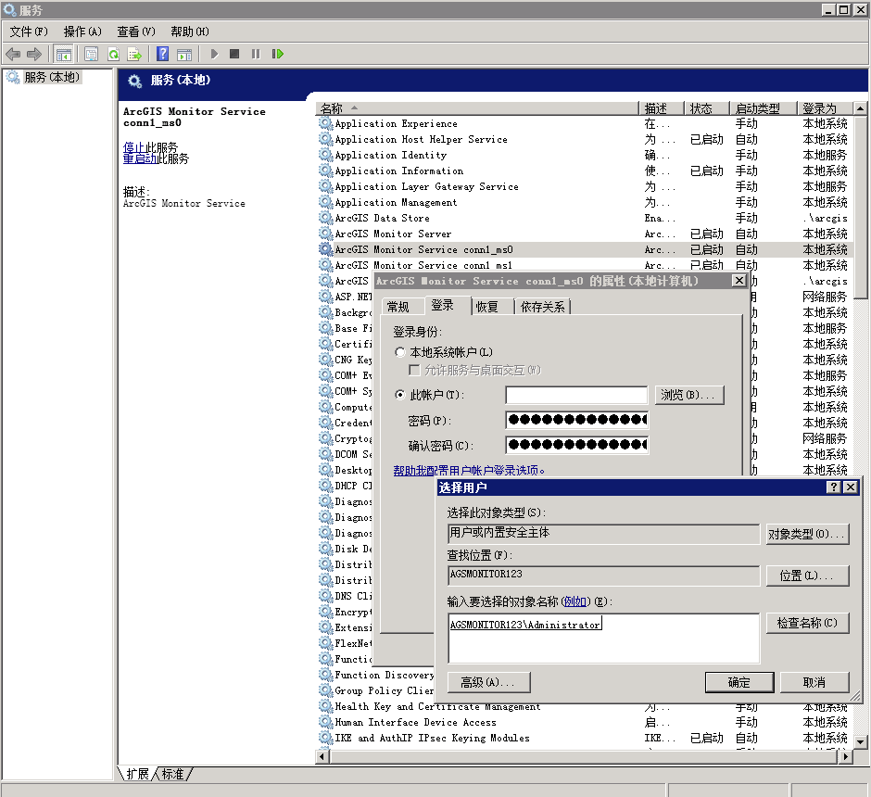871x797 pixels.
Task: Open the Properties toolbar icon
Action: tap(91, 54)
